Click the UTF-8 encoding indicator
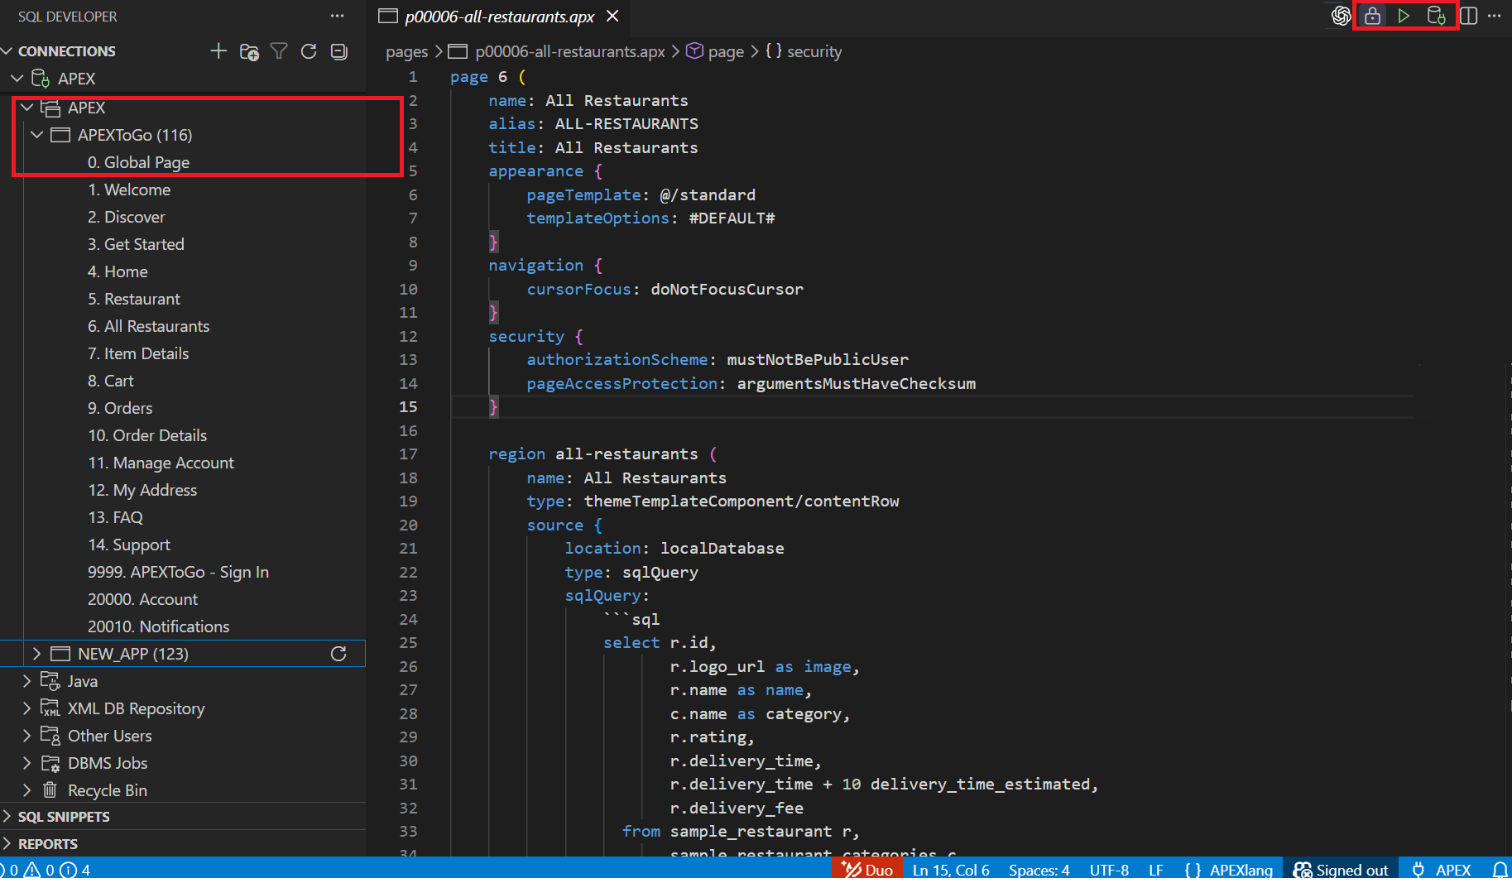 click(1109, 870)
